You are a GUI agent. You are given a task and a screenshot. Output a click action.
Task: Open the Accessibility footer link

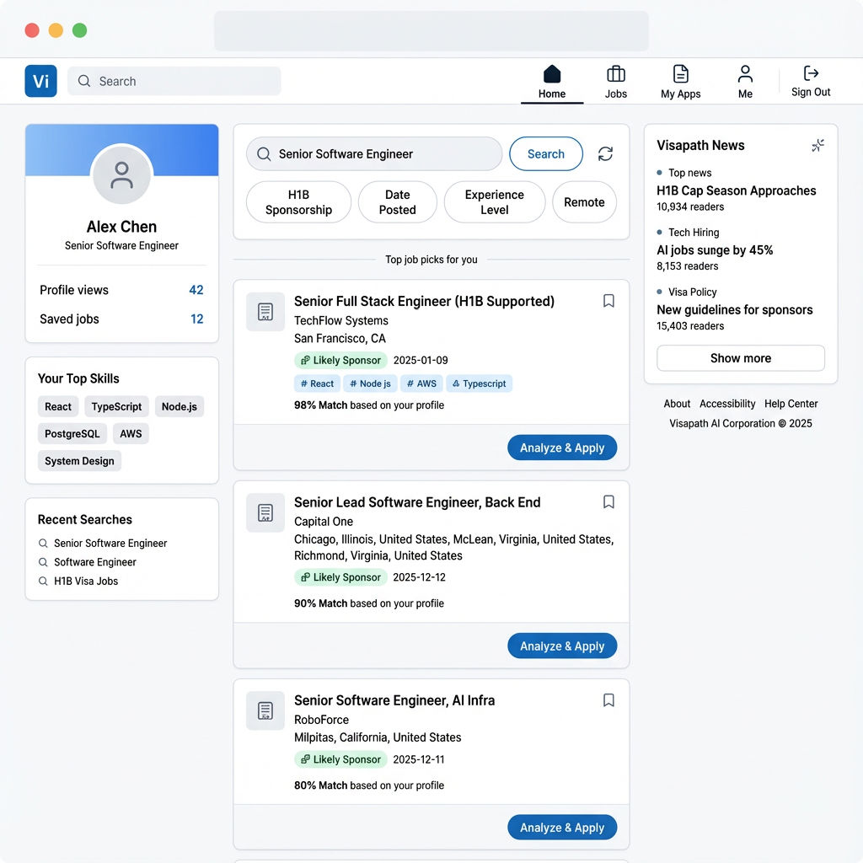727,404
